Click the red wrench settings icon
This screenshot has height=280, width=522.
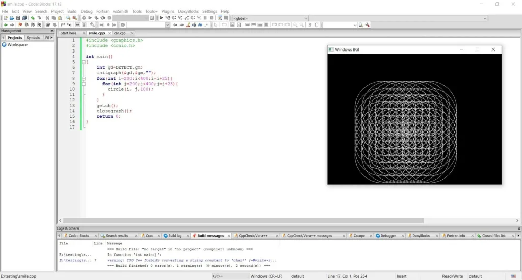[x=368, y=25]
